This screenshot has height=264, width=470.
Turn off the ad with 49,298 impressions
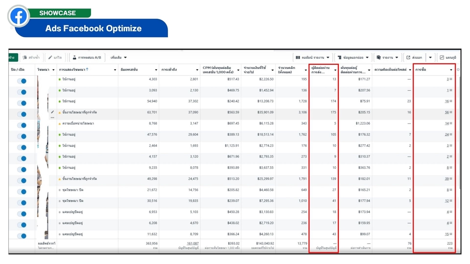tap(22, 180)
